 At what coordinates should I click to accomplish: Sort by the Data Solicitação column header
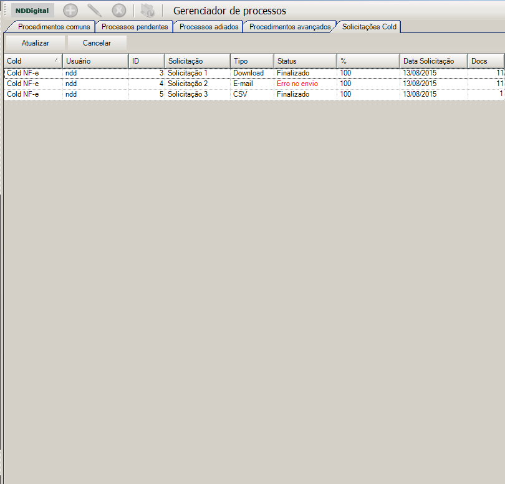click(x=434, y=61)
